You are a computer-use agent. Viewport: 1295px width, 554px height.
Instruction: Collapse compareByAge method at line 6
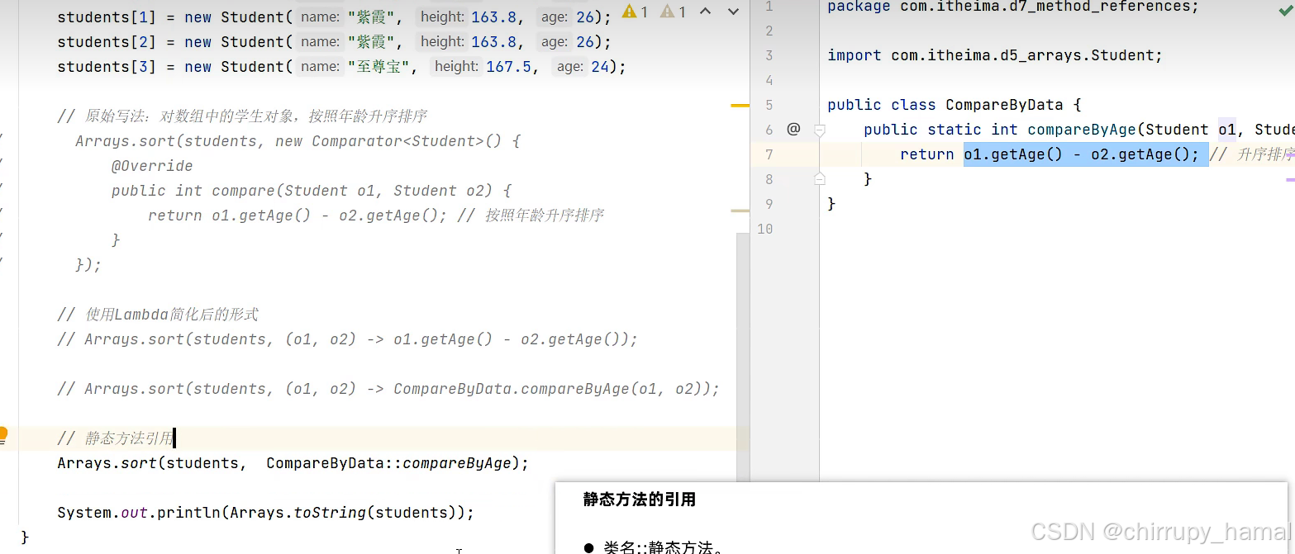pos(820,130)
